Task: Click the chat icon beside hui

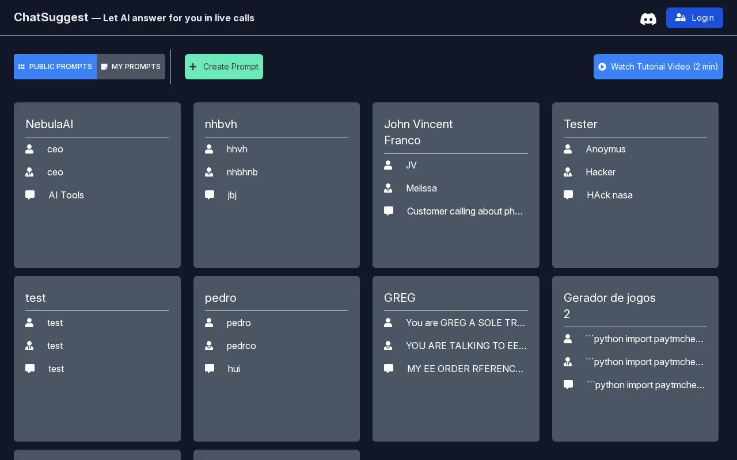Action: (210, 369)
